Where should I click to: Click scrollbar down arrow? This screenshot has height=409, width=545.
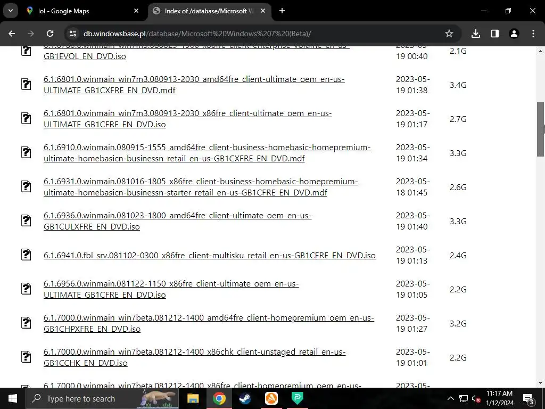tap(541, 383)
